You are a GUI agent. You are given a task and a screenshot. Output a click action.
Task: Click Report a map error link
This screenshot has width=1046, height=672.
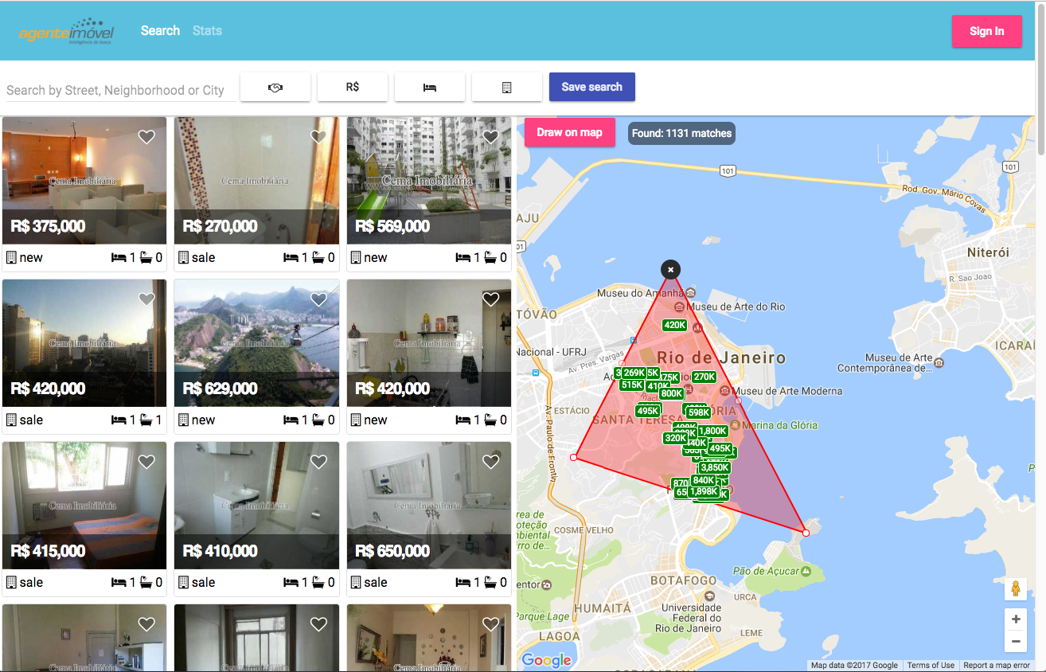[x=997, y=666]
